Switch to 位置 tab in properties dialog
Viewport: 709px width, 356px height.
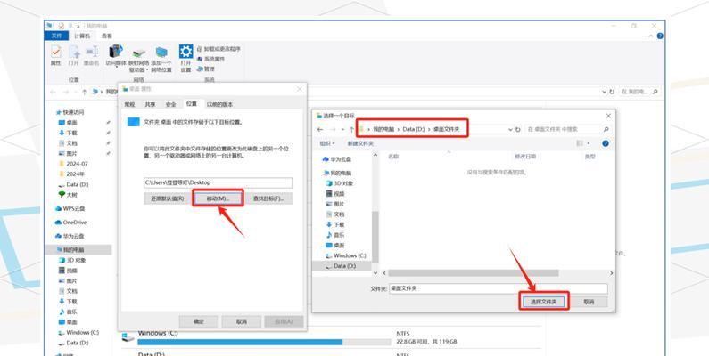click(192, 104)
